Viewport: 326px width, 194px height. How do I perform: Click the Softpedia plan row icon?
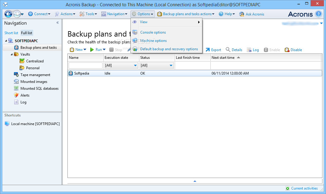tap(71, 73)
